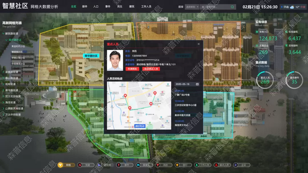Click the cloud weather icon by 12°
The width and height of the screenshot is (308, 173).
pos(292,7)
